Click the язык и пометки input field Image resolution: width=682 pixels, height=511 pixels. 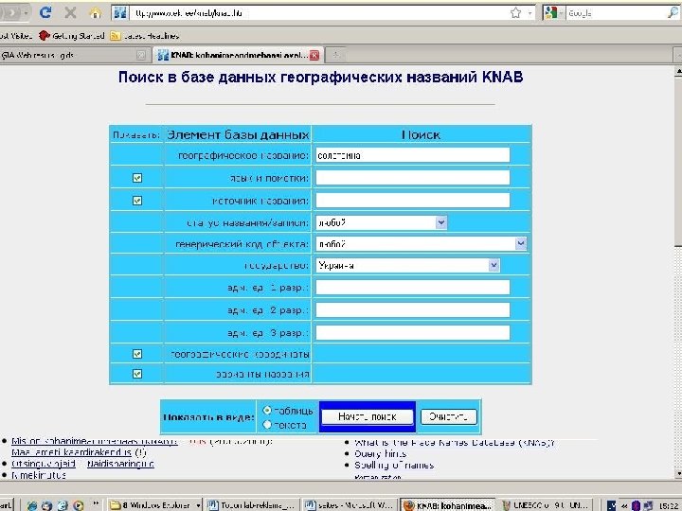click(412, 178)
